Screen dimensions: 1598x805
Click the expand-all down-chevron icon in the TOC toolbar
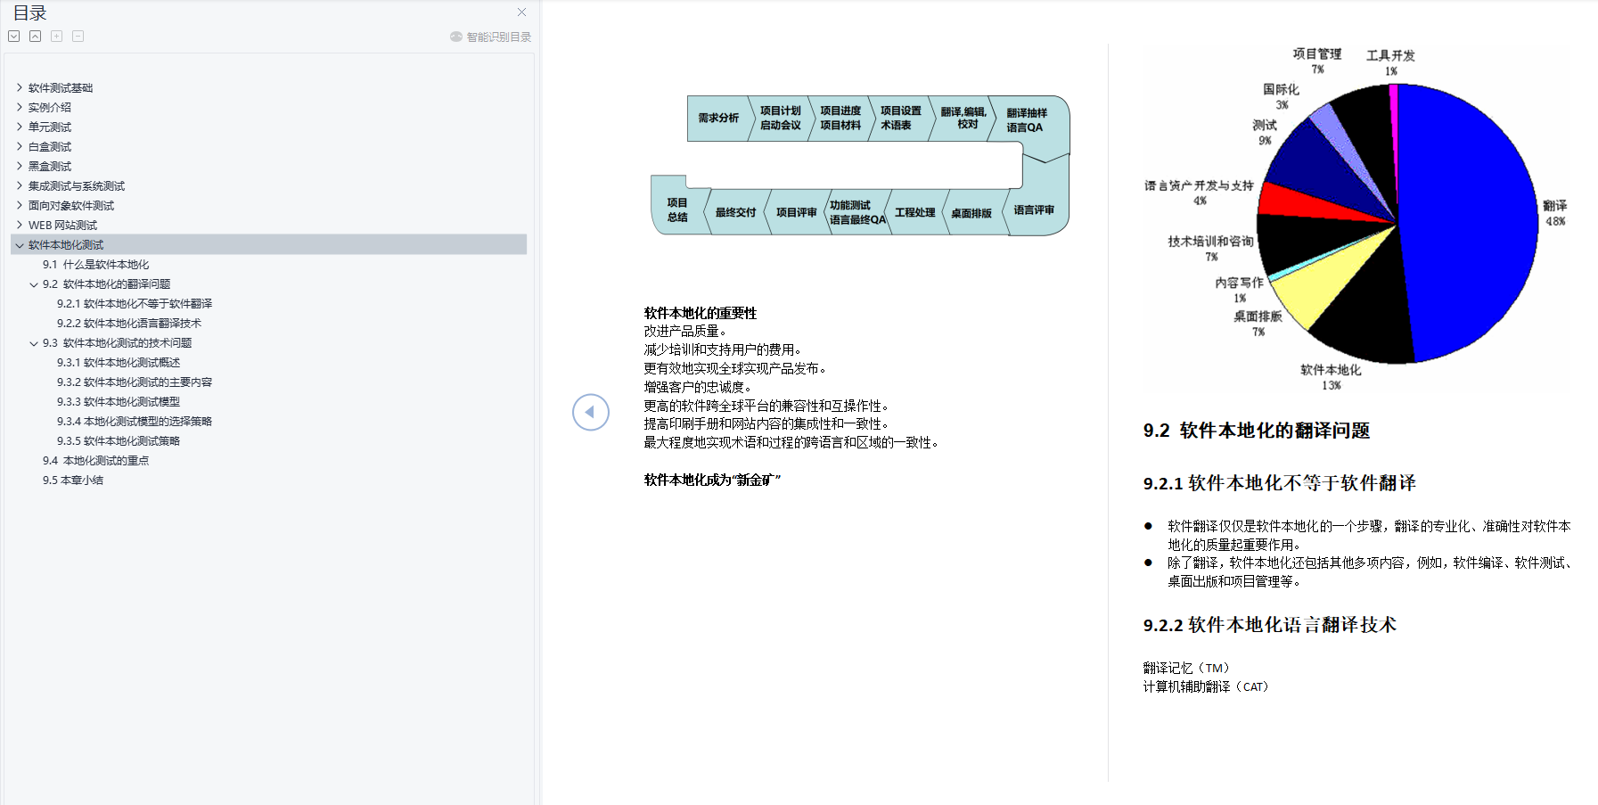point(12,36)
